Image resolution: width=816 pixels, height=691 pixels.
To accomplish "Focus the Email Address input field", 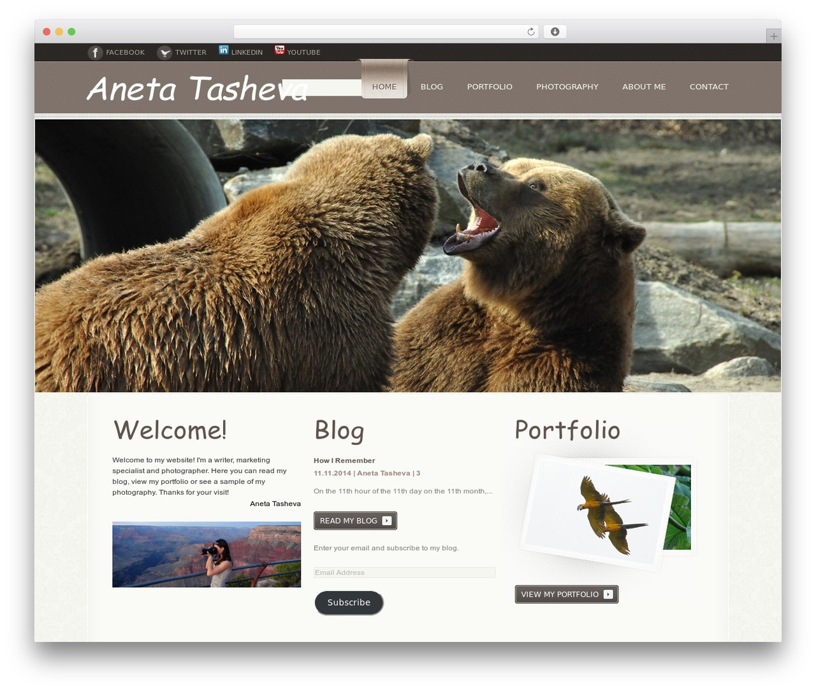I will pos(404,572).
